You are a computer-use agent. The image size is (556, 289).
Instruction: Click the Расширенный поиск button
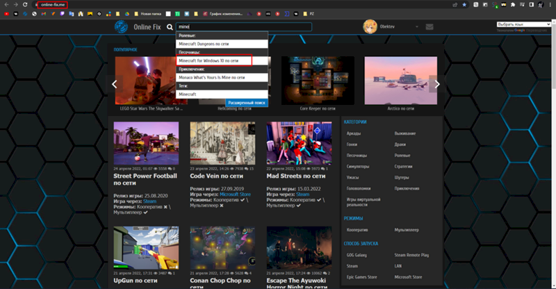click(247, 103)
